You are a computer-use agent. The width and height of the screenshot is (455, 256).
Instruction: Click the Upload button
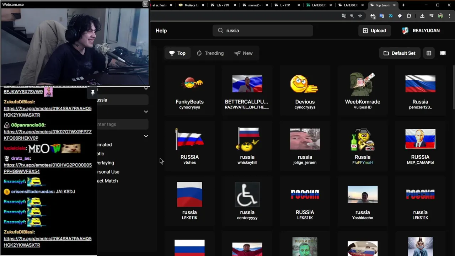tap(374, 31)
